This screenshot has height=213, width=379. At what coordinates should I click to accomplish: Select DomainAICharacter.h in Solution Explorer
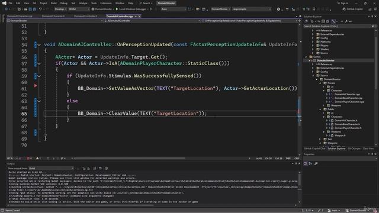click(x=346, y=121)
